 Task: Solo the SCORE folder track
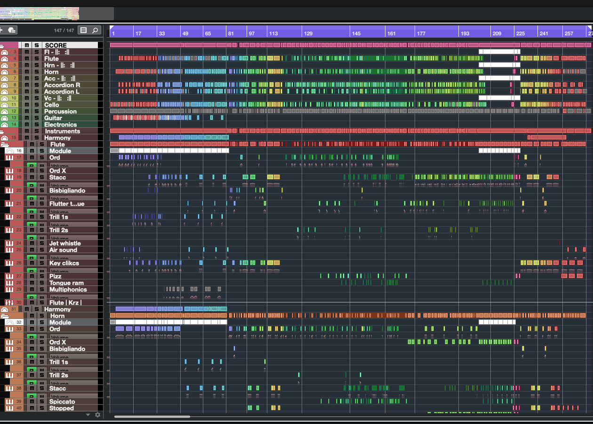point(36,45)
